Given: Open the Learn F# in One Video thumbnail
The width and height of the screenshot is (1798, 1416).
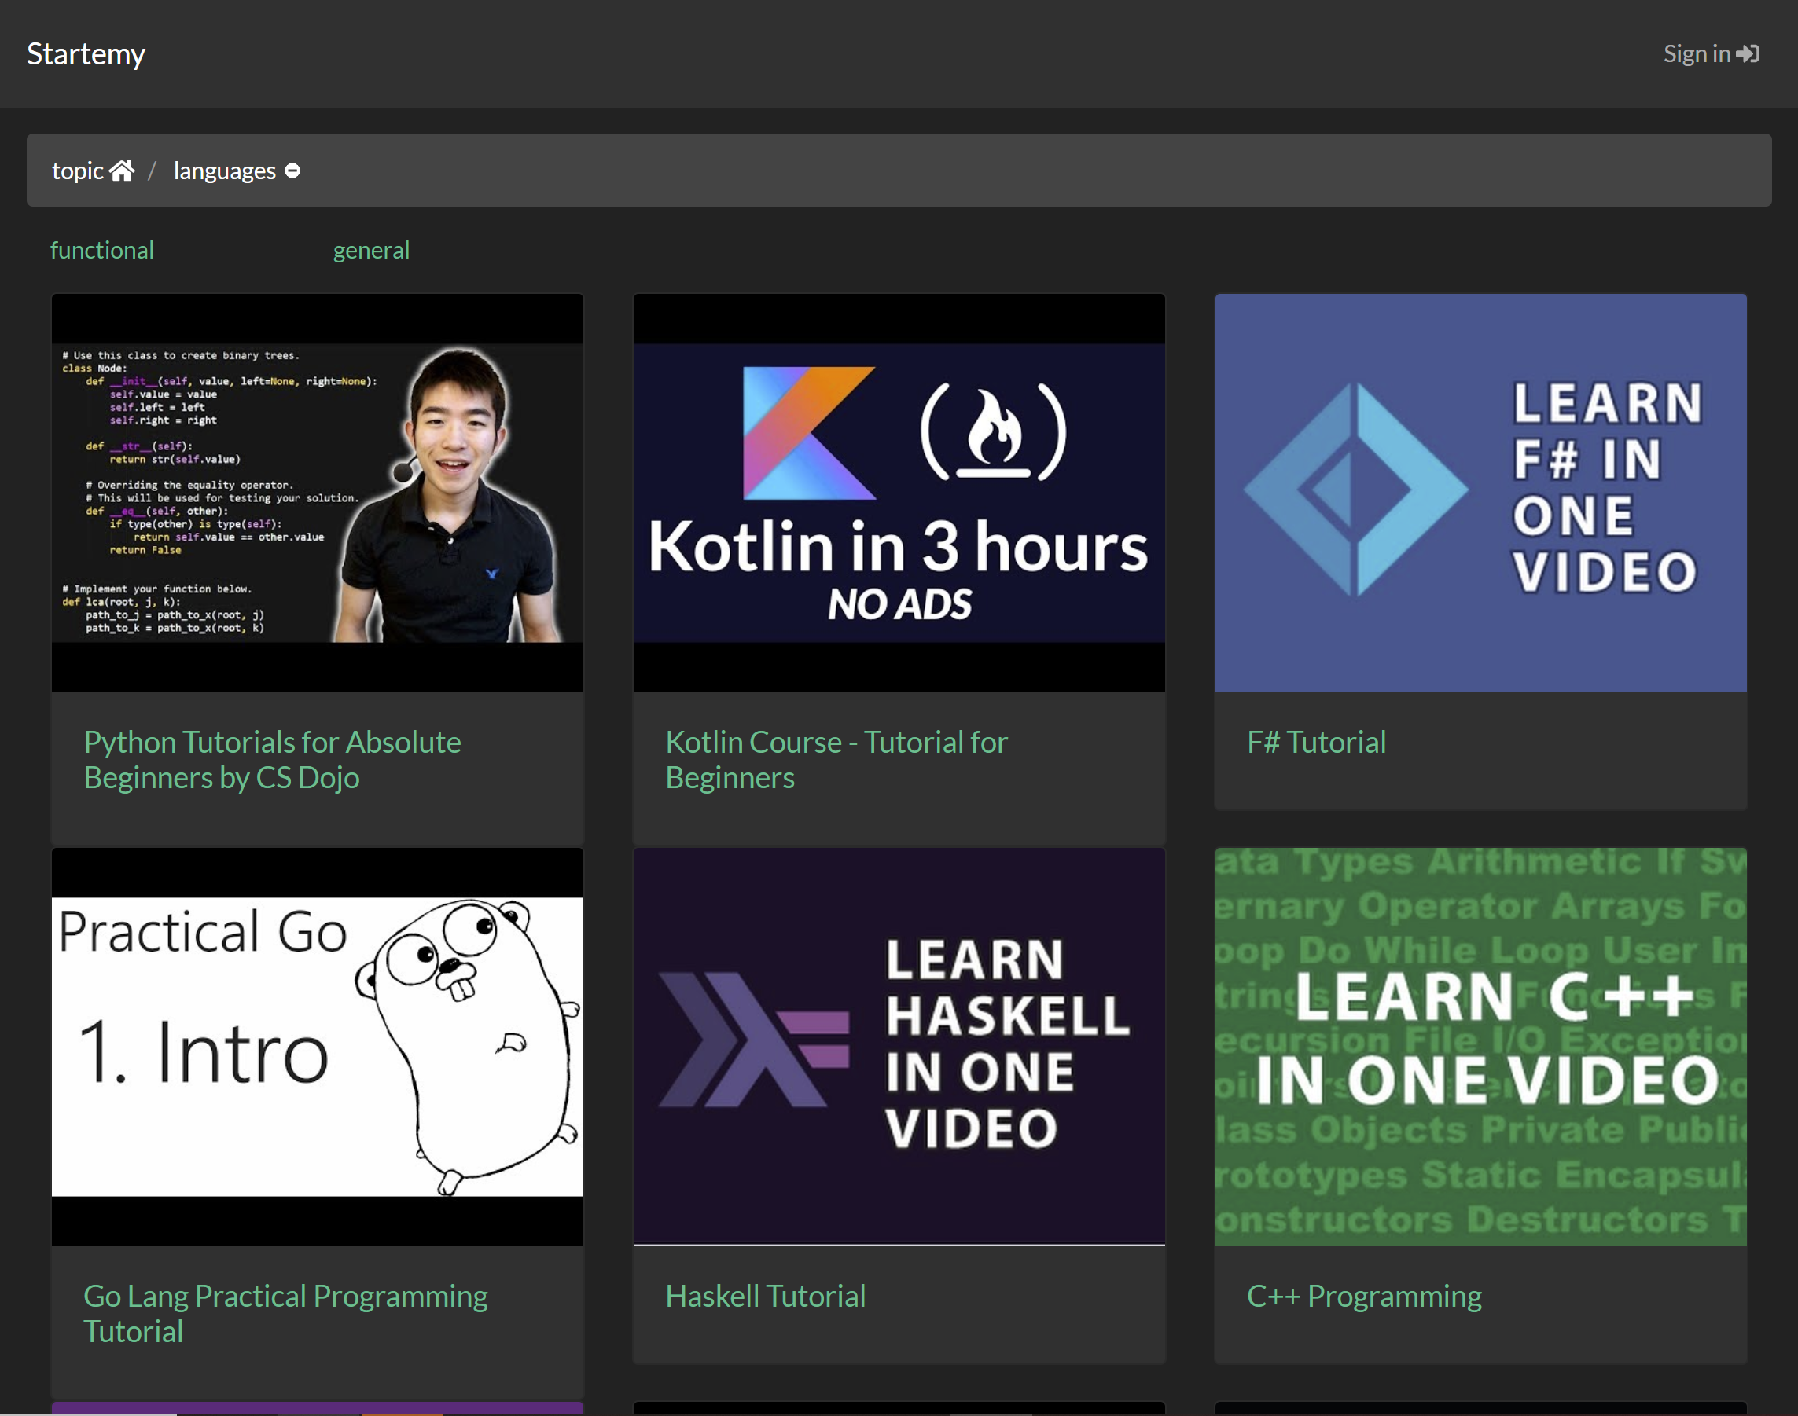Looking at the screenshot, I should [1480, 493].
